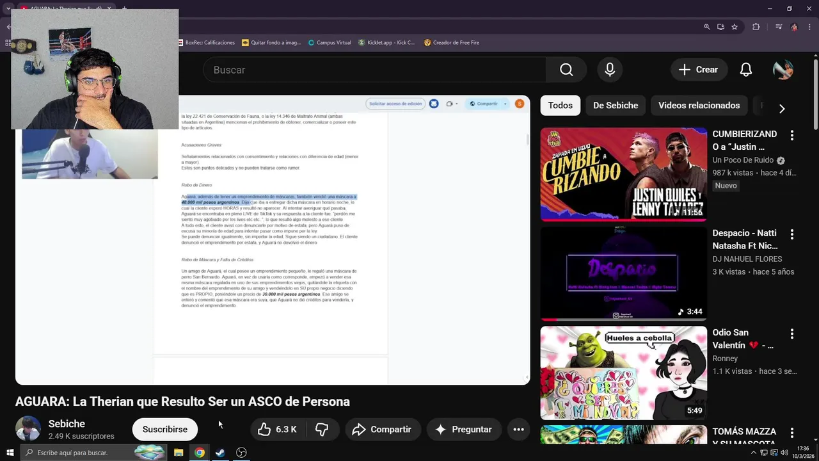Open Steam from the taskbar

[220, 453]
